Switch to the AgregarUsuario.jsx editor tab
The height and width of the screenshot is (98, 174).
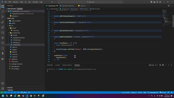click(x=68, y=6)
